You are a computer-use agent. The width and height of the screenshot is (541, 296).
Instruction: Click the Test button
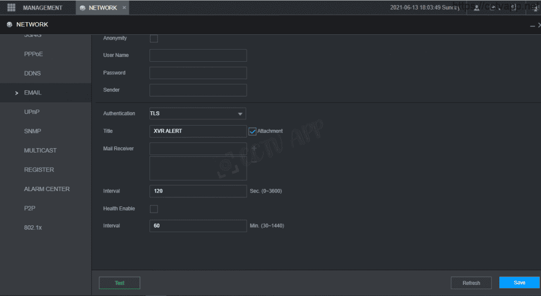pyautogui.click(x=119, y=283)
